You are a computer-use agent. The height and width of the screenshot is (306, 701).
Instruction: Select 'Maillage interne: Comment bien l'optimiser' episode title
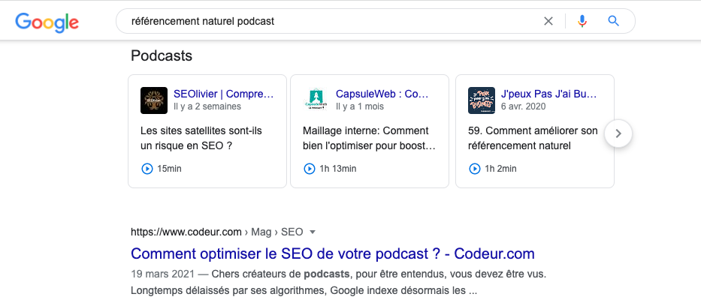point(369,138)
